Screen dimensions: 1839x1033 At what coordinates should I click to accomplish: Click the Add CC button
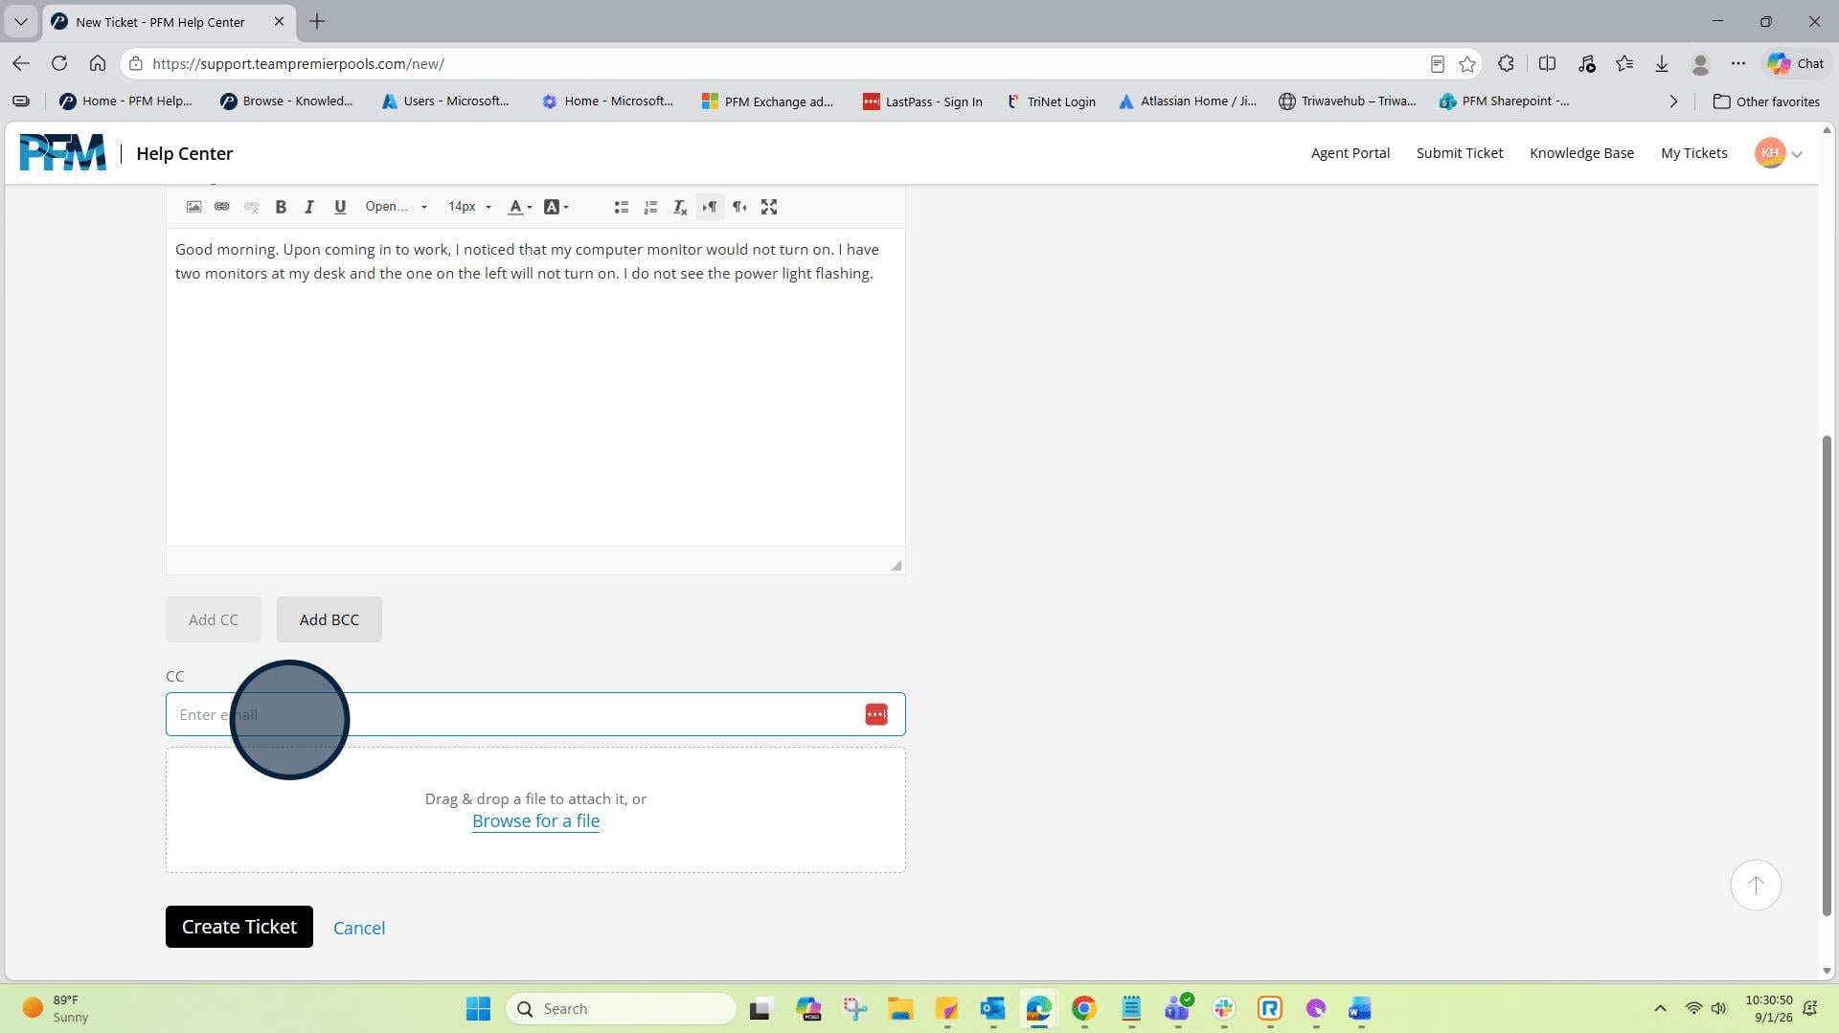[x=213, y=619]
